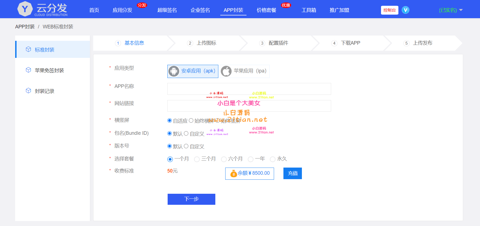
Task: Click APP封装 in breadcrumb
Action: point(25,27)
